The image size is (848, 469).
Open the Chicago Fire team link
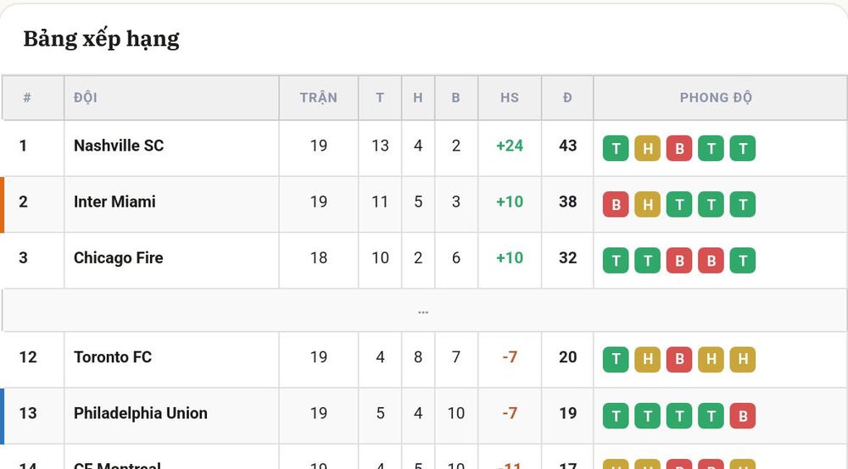click(119, 258)
